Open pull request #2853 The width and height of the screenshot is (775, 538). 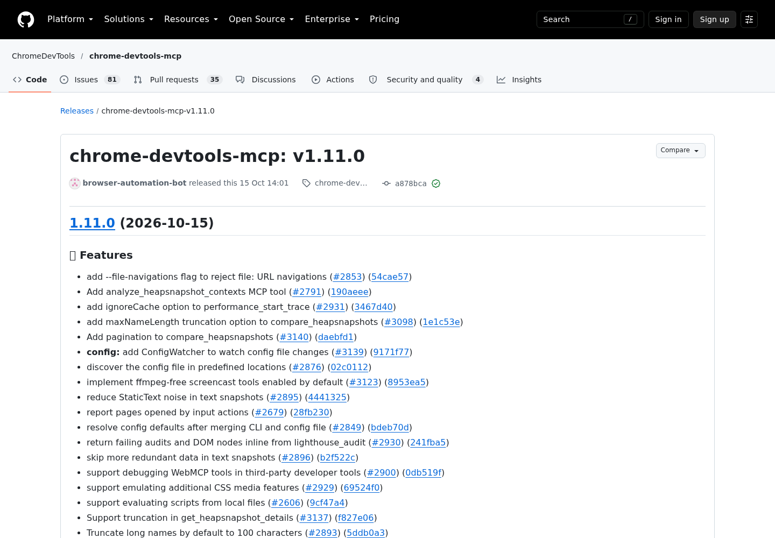348,277
